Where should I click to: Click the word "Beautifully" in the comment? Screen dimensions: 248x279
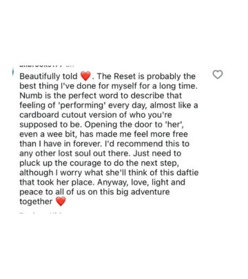(41, 76)
